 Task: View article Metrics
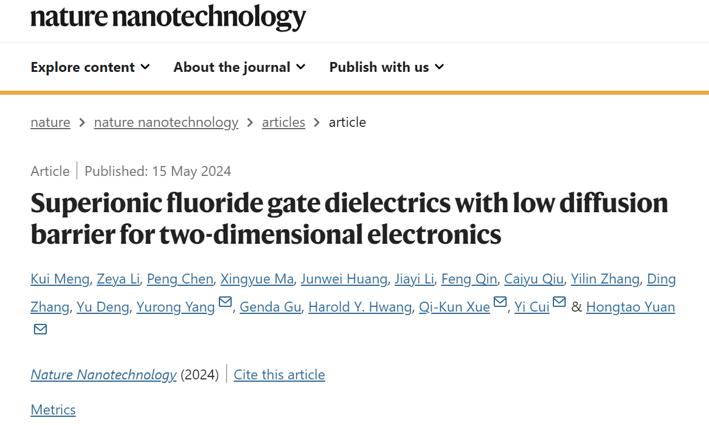[x=53, y=410]
